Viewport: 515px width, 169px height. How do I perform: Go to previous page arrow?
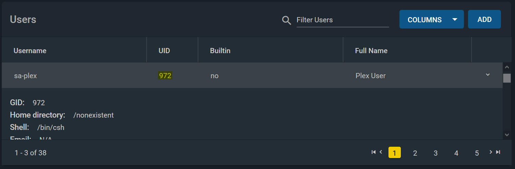tap(381, 152)
